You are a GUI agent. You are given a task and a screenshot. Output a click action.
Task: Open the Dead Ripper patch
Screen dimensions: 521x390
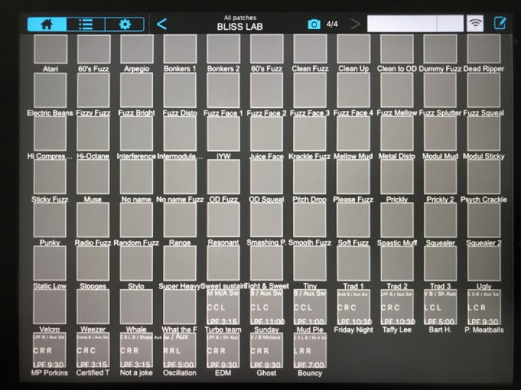(483, 49)
